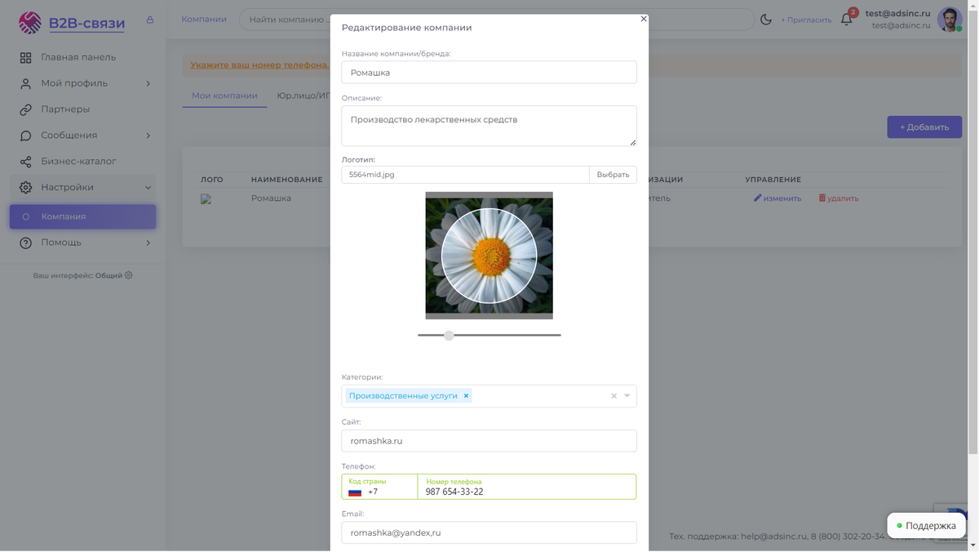The width and height of the screenshot is (979, 552).
Task: Click the + Добавить button
Action: click(x=924, y=127)
